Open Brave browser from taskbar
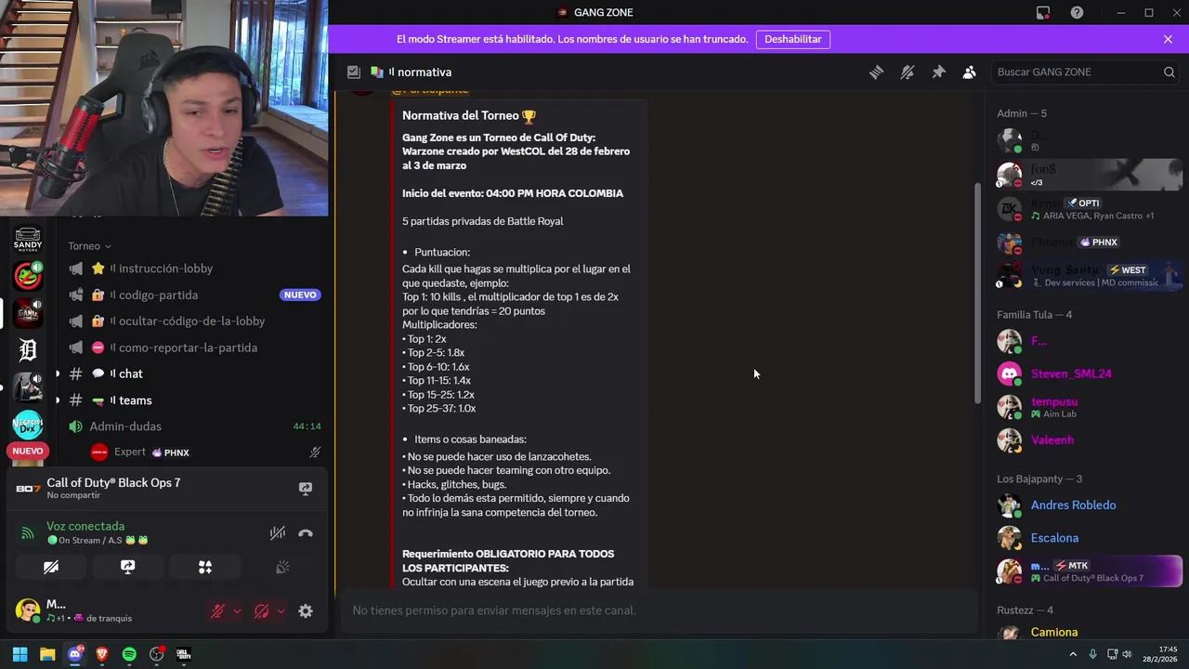 [102, 654]
